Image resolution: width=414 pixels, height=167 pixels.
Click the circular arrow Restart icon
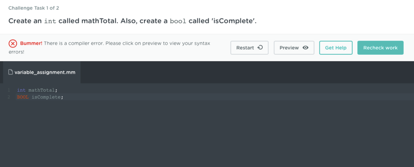pos(260,47)
